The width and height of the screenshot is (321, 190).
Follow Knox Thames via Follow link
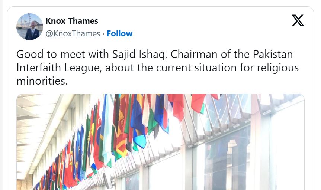(x=119, y=33)
